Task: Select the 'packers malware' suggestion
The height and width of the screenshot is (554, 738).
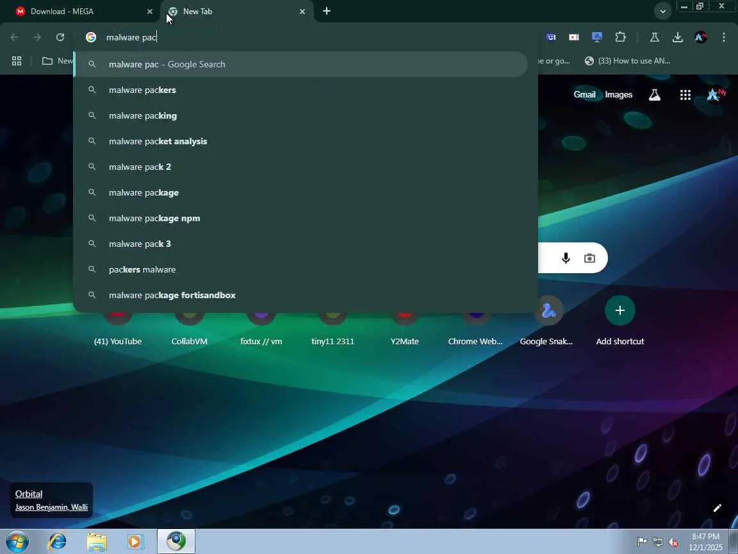Action: click(x=301, y=269)
